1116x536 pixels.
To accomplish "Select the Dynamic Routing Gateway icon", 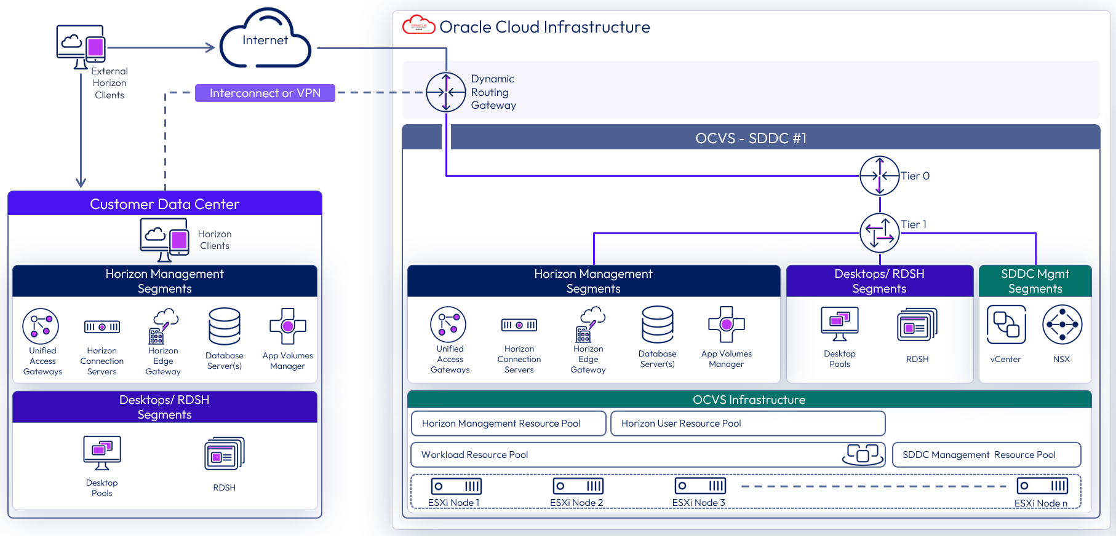I will [x=446, y=92].
